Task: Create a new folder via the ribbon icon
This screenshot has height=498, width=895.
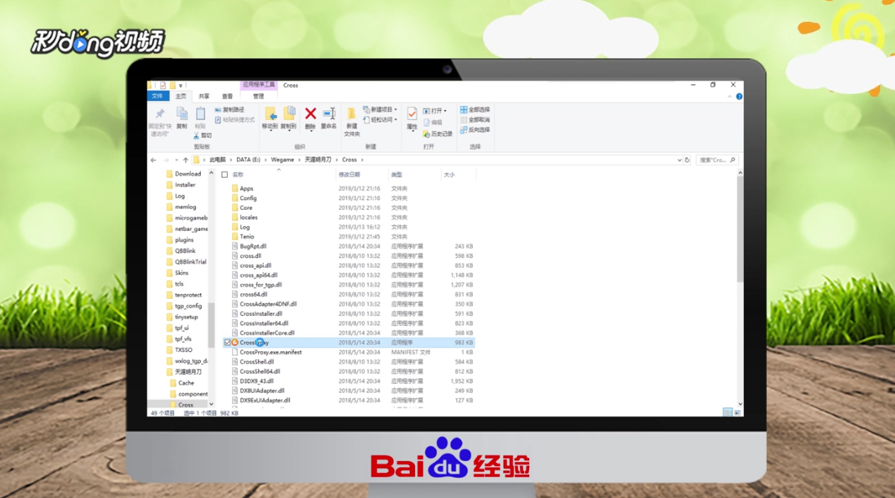Action: (350, 117)
